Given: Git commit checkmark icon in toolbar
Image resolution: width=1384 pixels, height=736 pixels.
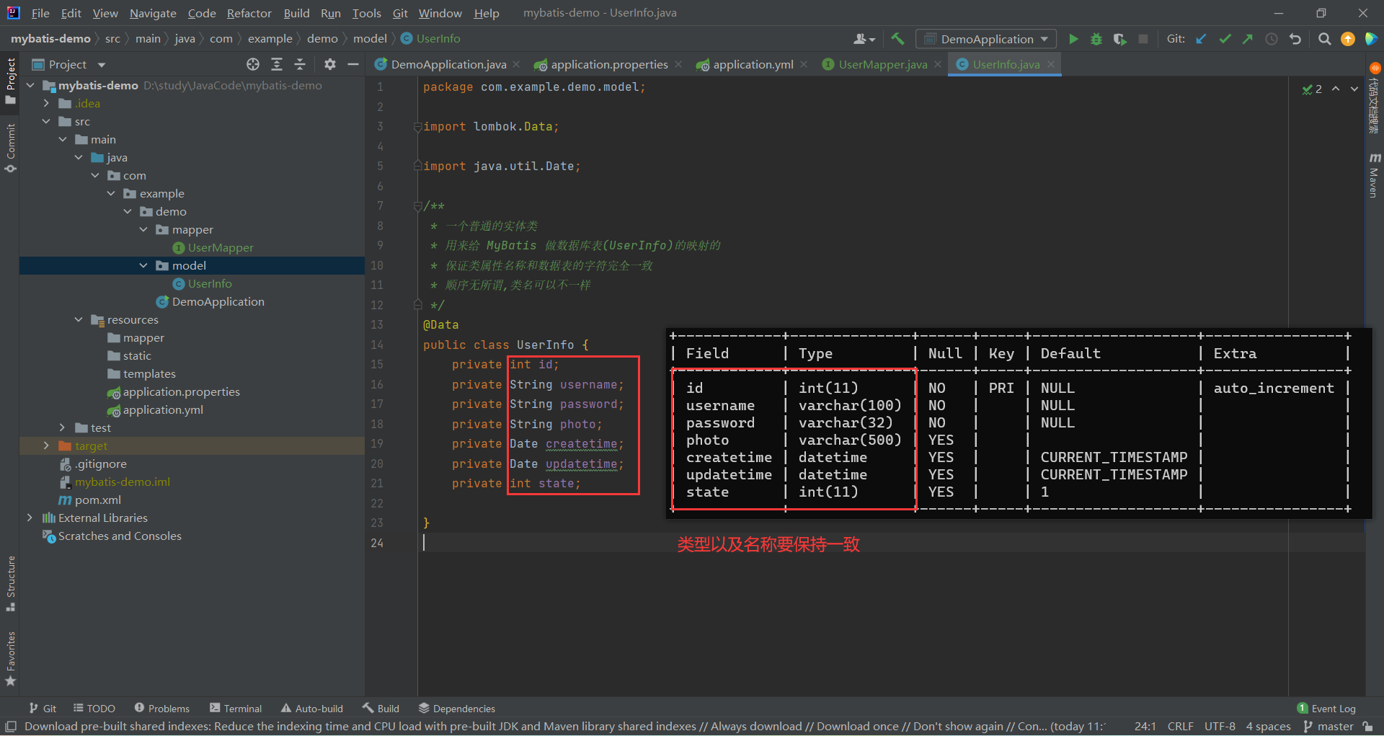Looking at the screenshot, I should click(x=1225, y=39).
